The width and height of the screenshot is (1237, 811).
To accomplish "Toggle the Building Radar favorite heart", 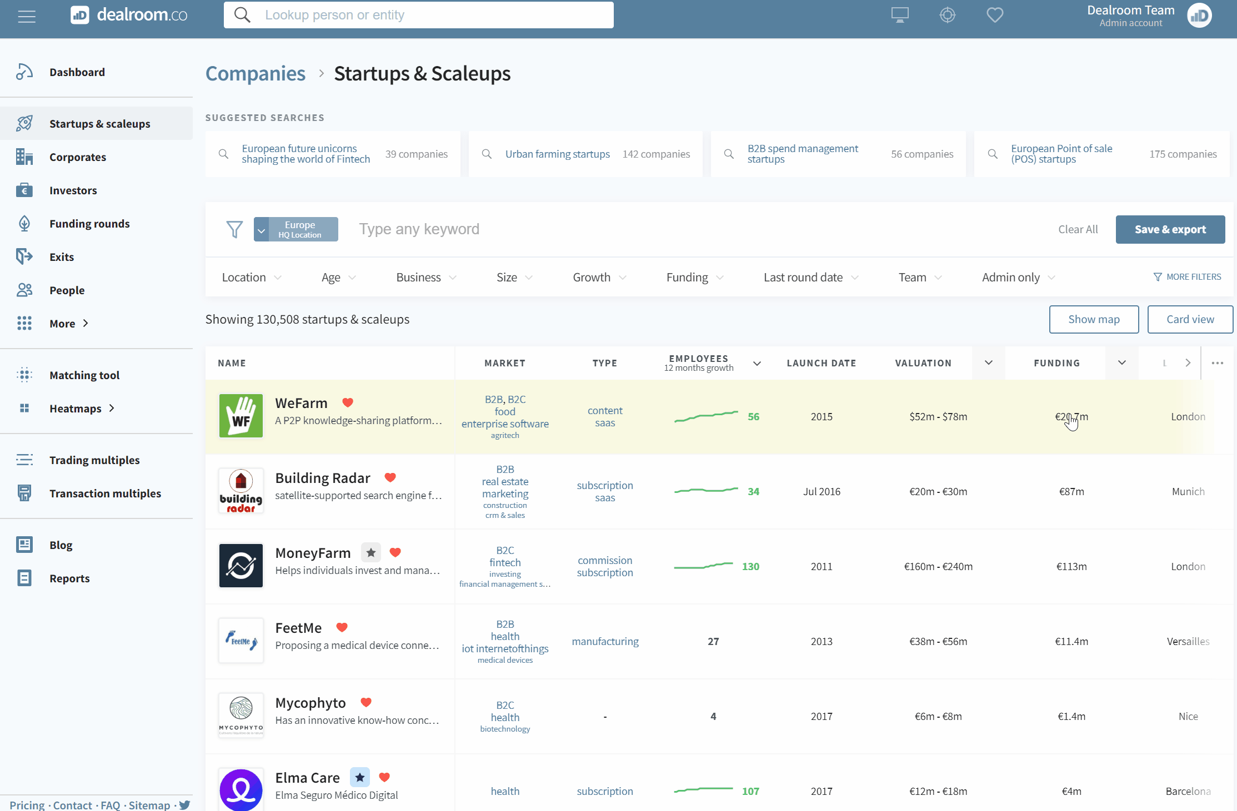I will [390, 477].
